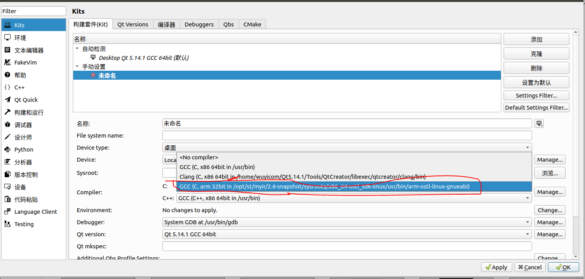Image resolution: width=585 pixels, height=279 pixels.
Task: Click the Filter search field
Action: [x=33, y=11]
